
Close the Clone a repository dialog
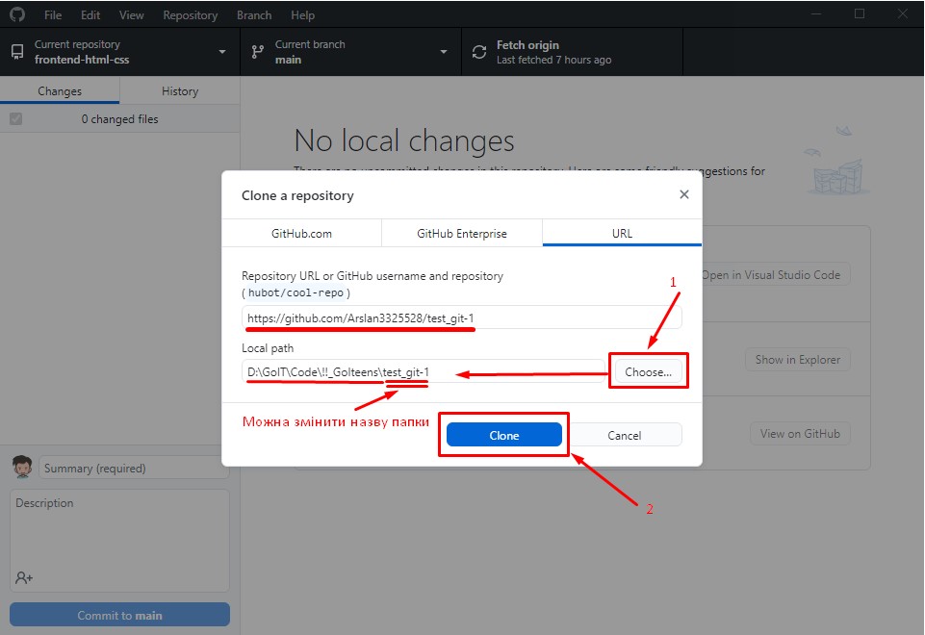(x=684, y=194)
